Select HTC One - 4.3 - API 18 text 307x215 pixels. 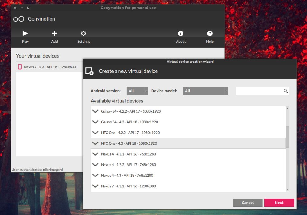pyautogui.click(x=129, y=143)
